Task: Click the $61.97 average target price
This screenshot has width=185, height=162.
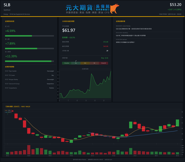Action: (69, 30)
